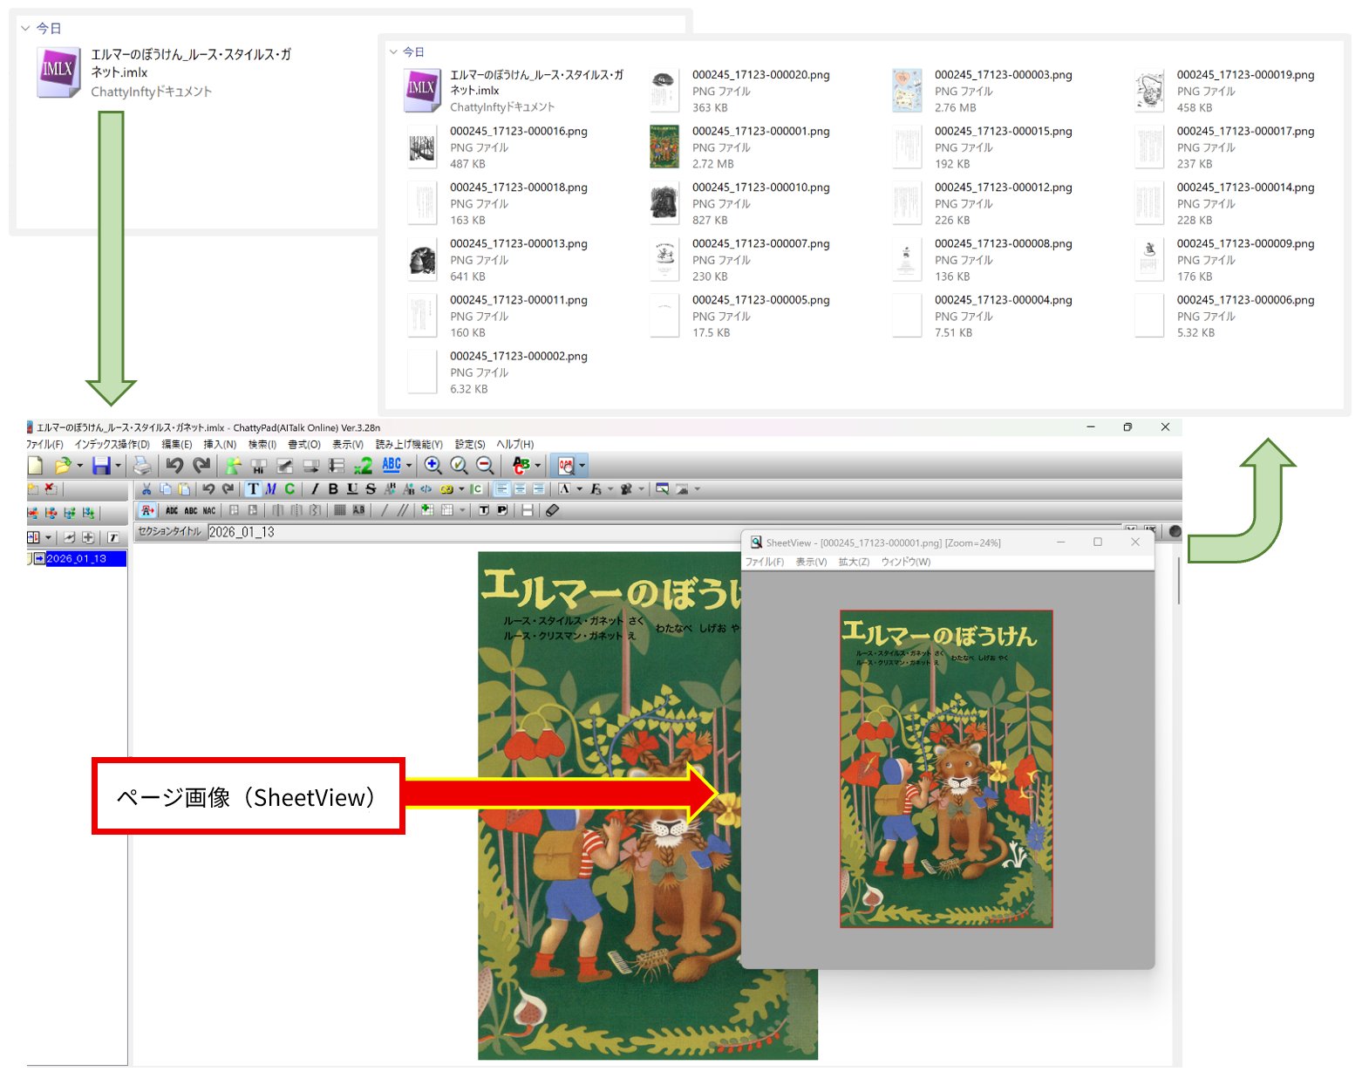Image resolution: width=1369 pixels, height=1085 pixels.
Task: Click the section title field 2026_01_13
Action: (x=349, y=532)
